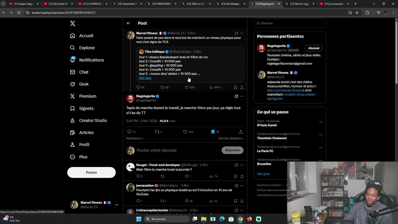
Task: Like Marvel fitness post (599)
Action: pyautogui.click(x=190, y=87)
